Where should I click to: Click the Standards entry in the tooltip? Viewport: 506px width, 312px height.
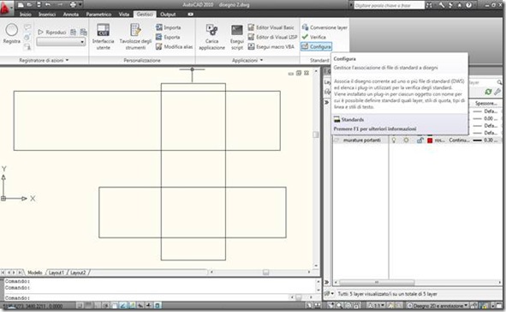[348, 119]
